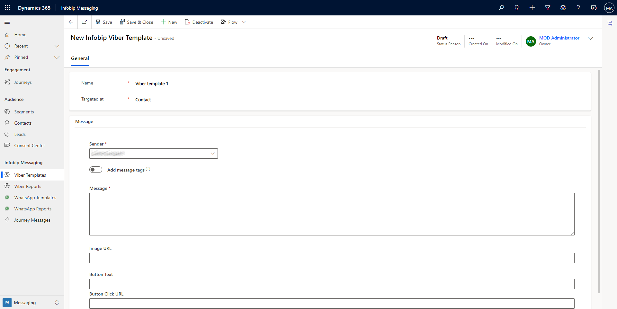Click the Dynamics 365 title
This screenshot has height=309, width=617.
(x=34, y=8)
